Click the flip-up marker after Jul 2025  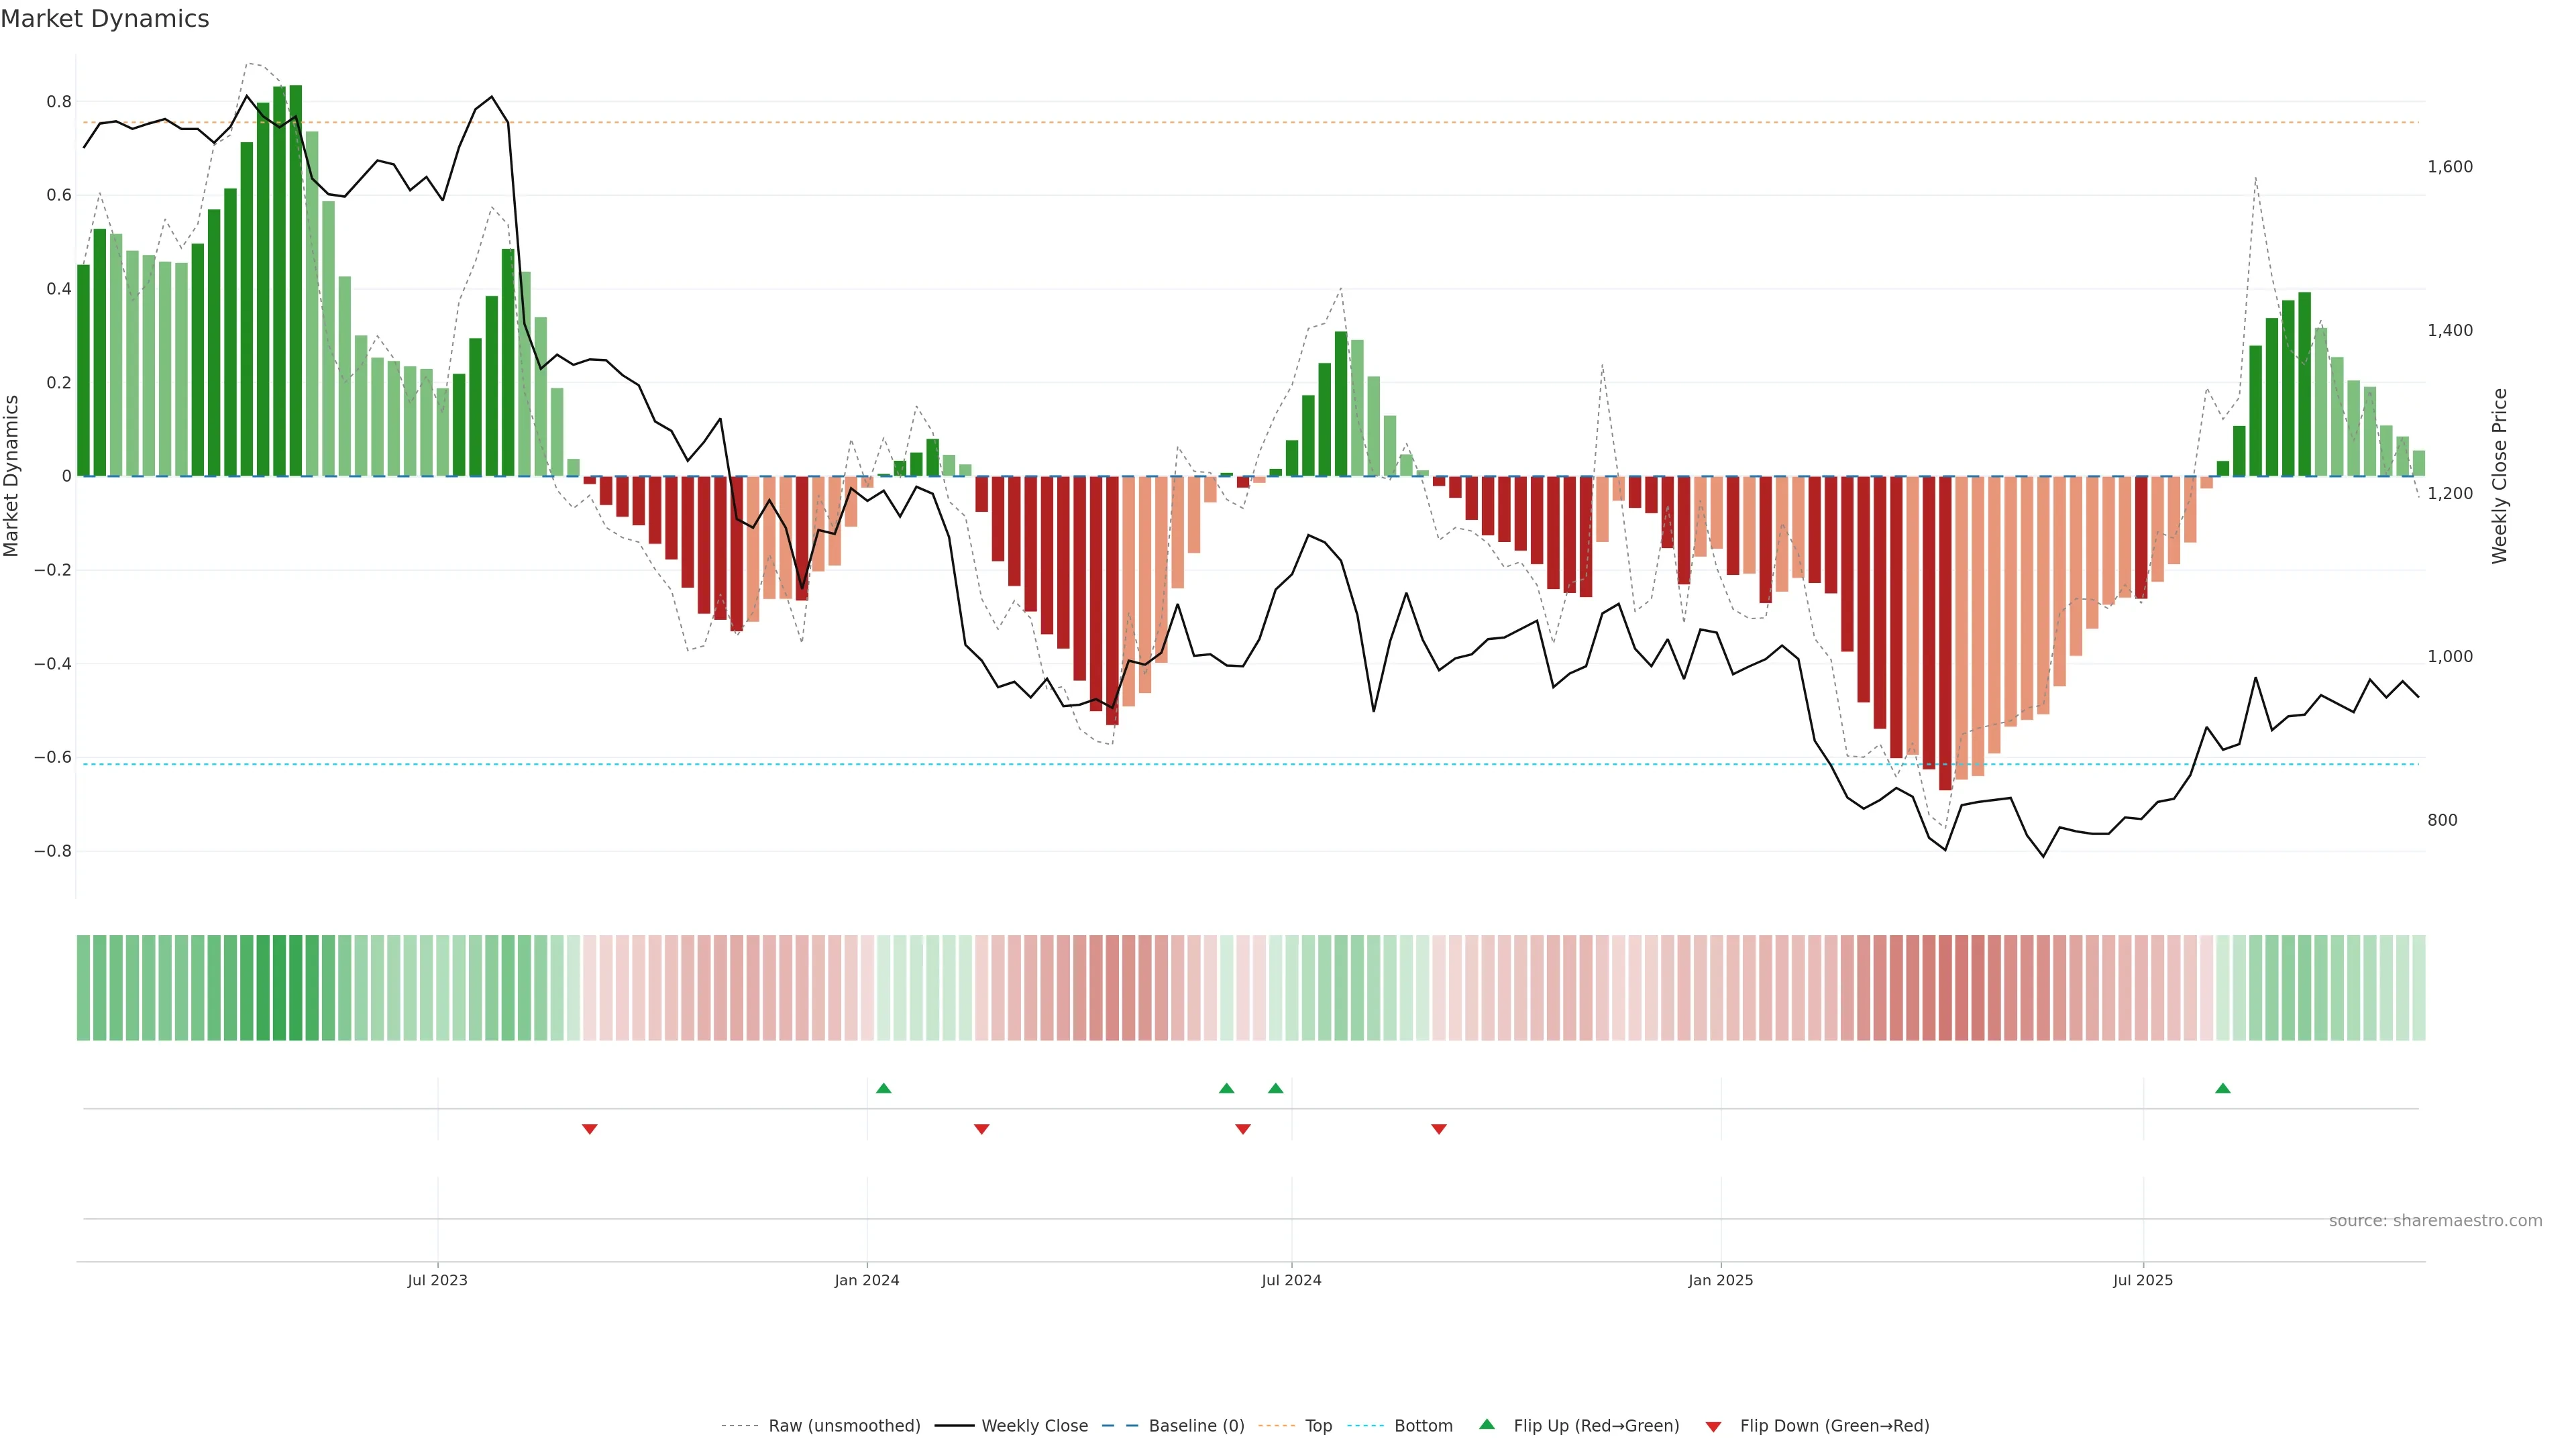(x=2222, y=1088)
